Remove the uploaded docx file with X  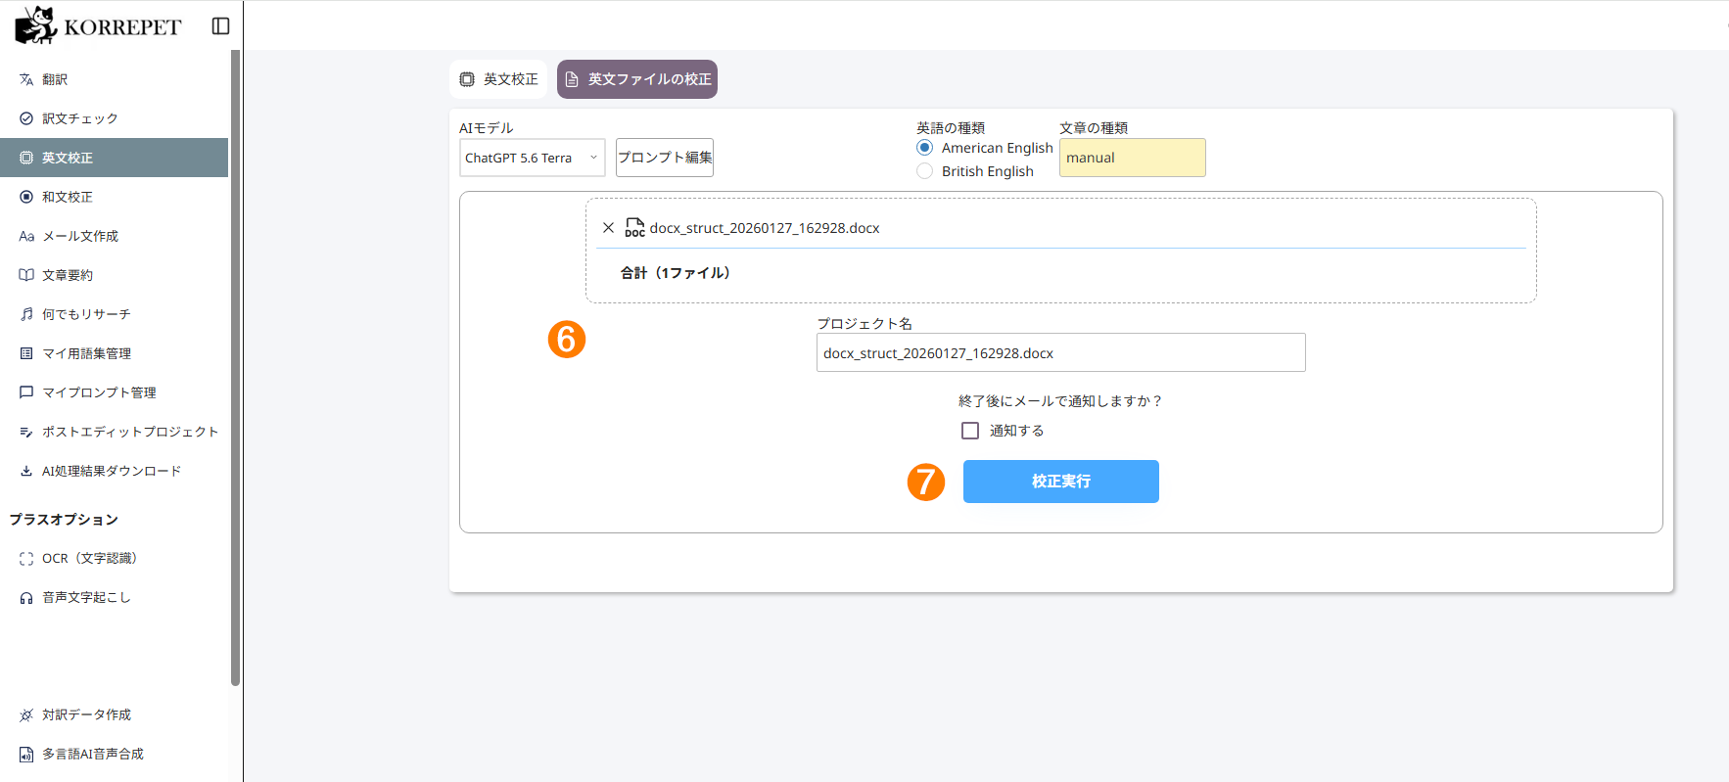[608, 228]
